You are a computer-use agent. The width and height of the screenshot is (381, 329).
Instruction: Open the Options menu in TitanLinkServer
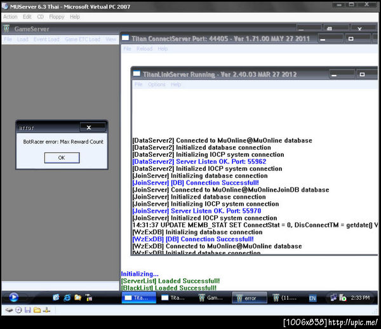tap(156, 84)
